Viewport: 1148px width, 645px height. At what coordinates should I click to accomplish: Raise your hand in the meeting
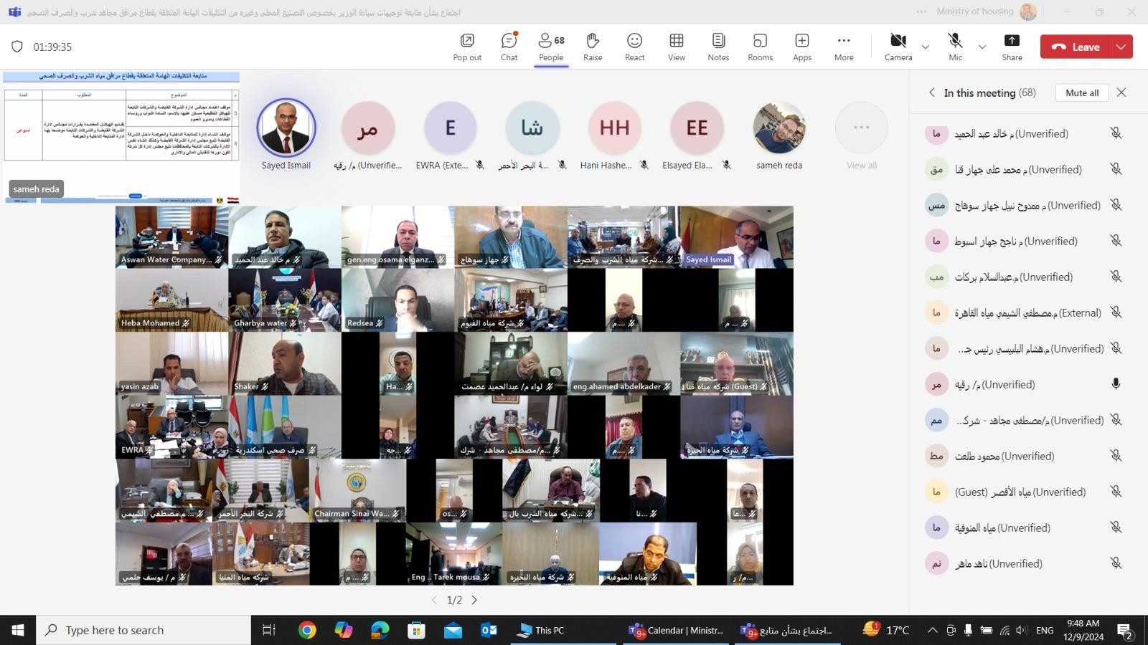593,47
